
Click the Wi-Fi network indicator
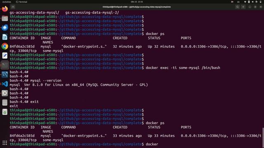pyautogui.click(x=245, y=2)
